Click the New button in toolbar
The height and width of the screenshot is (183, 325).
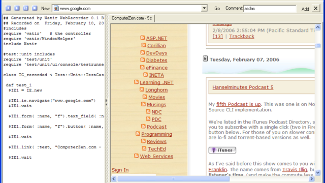tap(45, 9)
